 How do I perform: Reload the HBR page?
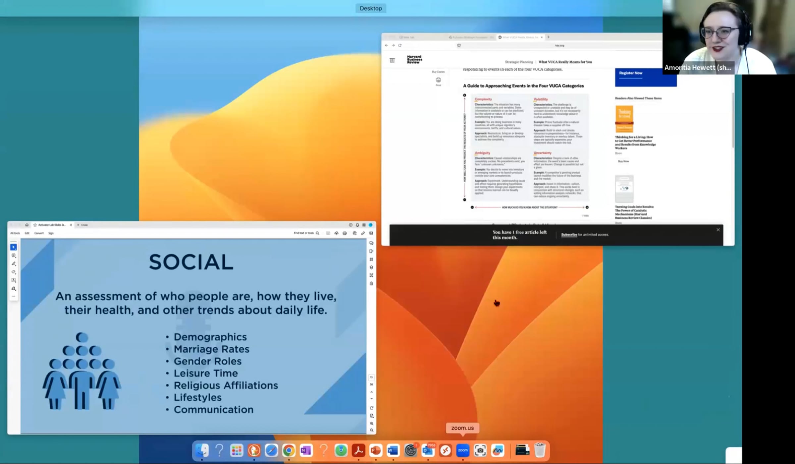(x=400, y=45)
